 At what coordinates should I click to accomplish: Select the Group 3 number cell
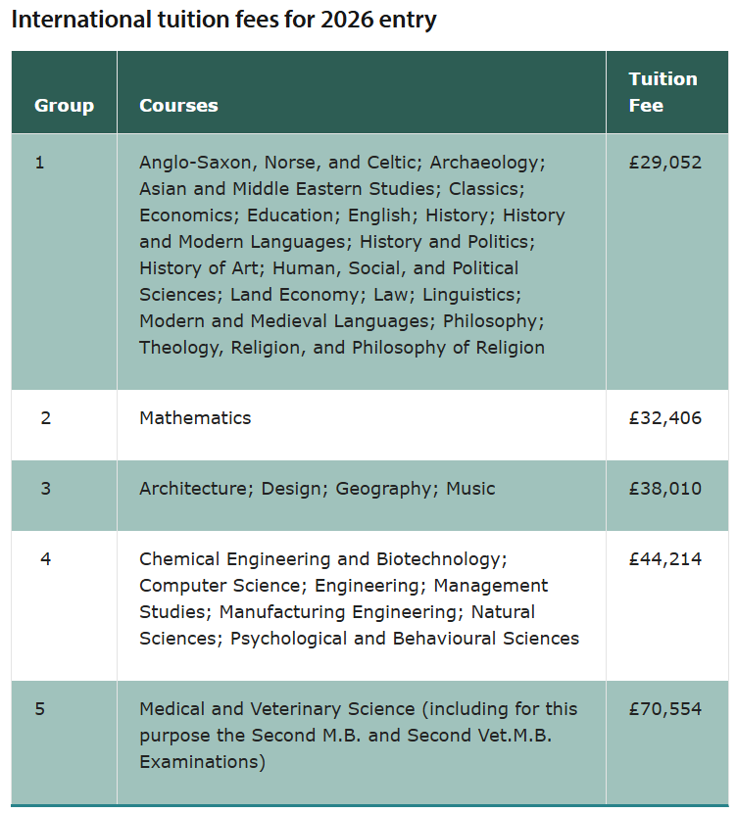point(46,489)
